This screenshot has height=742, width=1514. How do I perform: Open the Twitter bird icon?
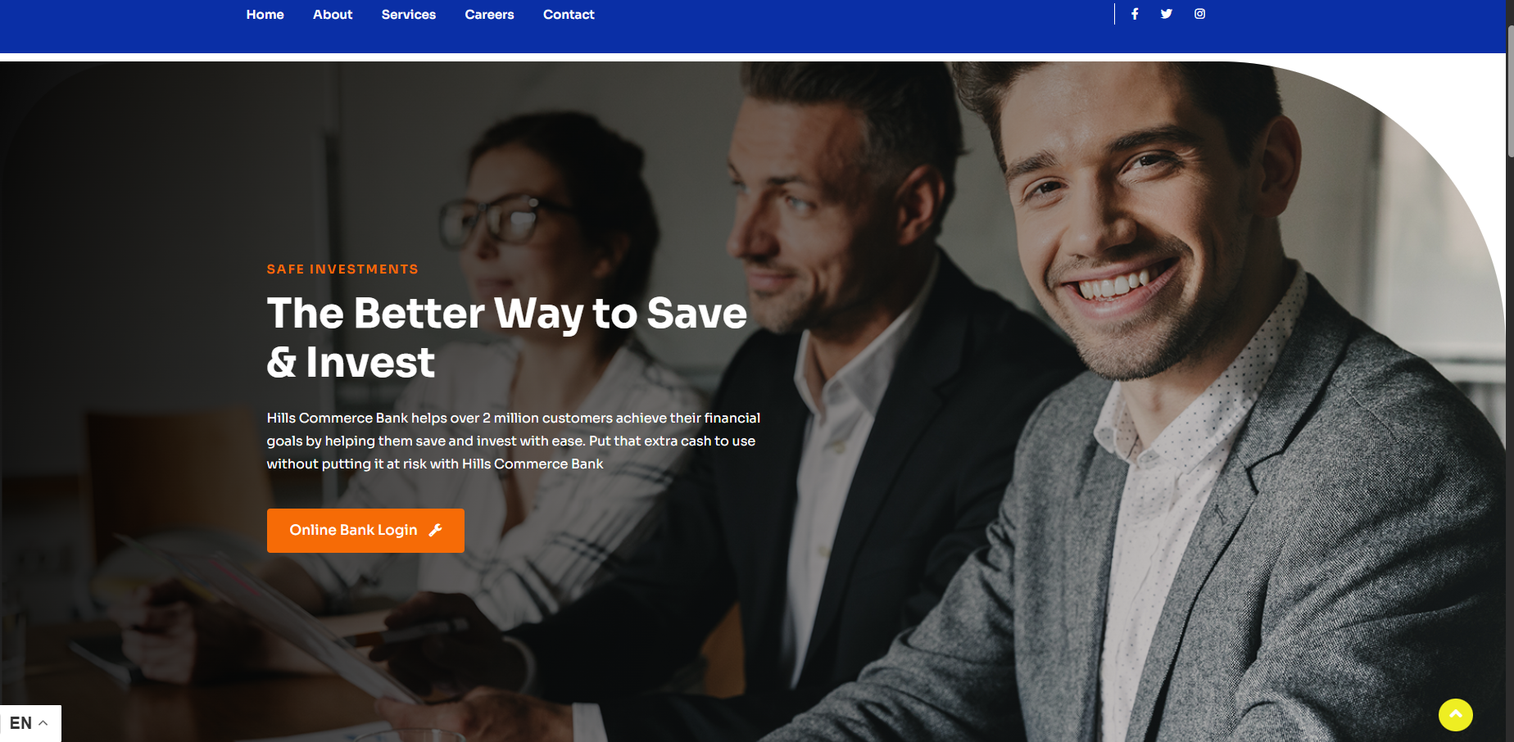[x=1167, y=14]
